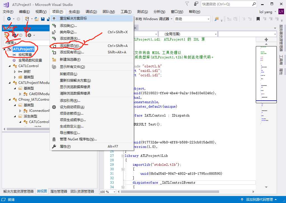The height and width of the screenshot is (203, 286).
Task: Click the LY account avatar
Action: (281, 12)
